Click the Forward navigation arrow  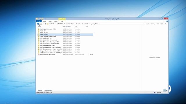pyautogui.click(x=41, y=24)
